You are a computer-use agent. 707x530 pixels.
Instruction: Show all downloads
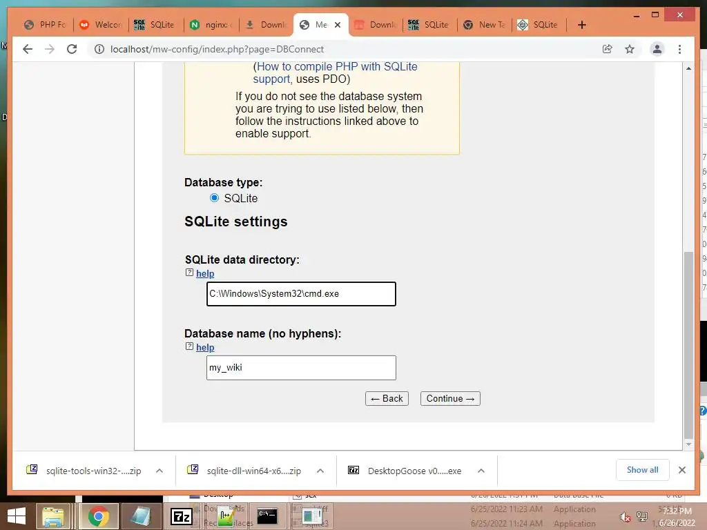(x=643, y=470)
